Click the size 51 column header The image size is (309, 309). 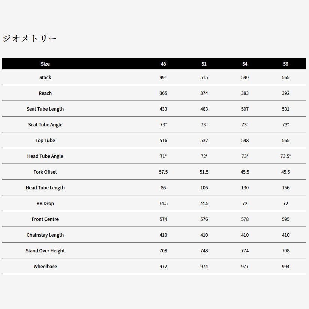coord(204,64)
